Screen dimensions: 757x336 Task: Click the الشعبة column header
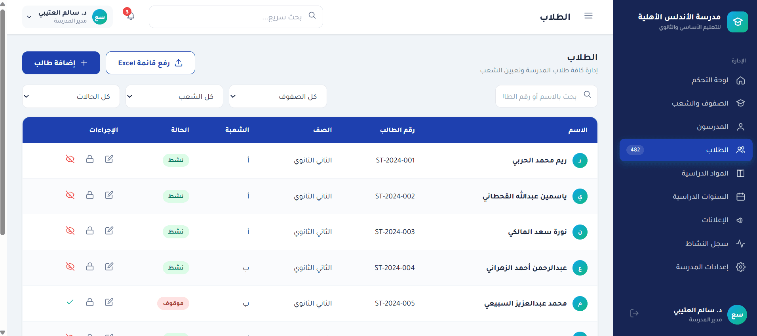pos(237,130)
